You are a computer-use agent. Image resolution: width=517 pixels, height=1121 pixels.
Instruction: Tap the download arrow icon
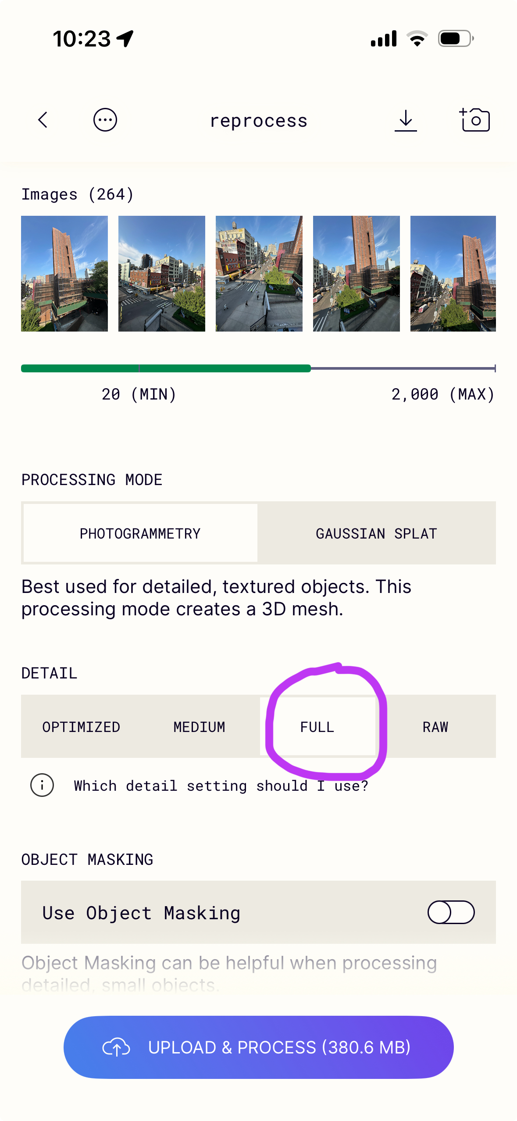(406, 120)
